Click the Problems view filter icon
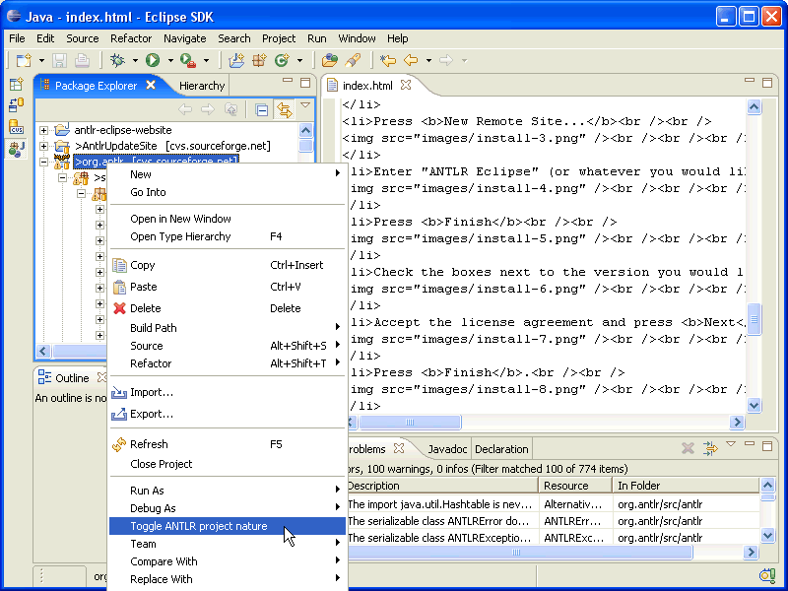 [710, 449]
